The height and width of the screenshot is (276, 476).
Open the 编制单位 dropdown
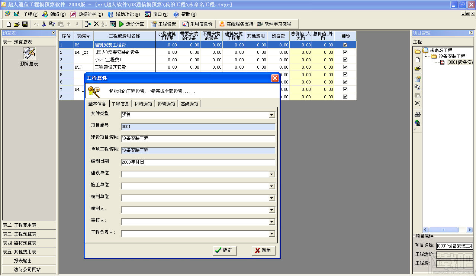click(272, 198)
